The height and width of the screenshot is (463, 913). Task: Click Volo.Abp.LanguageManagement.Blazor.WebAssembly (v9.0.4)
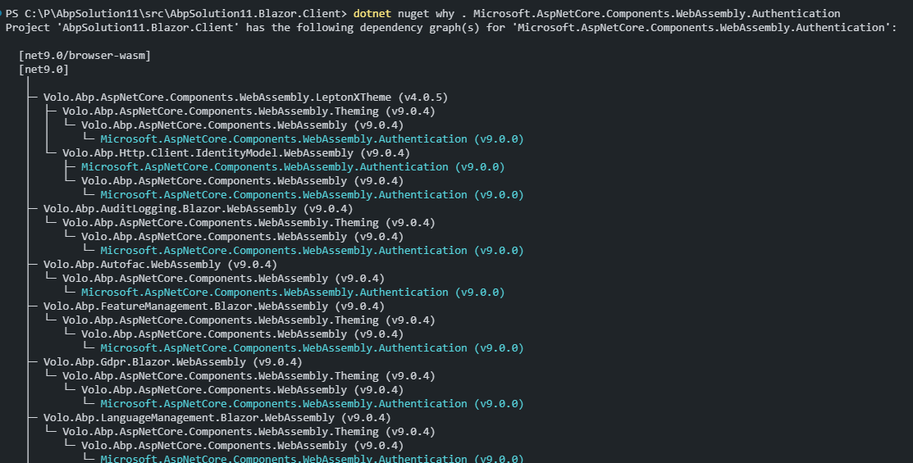217,418
